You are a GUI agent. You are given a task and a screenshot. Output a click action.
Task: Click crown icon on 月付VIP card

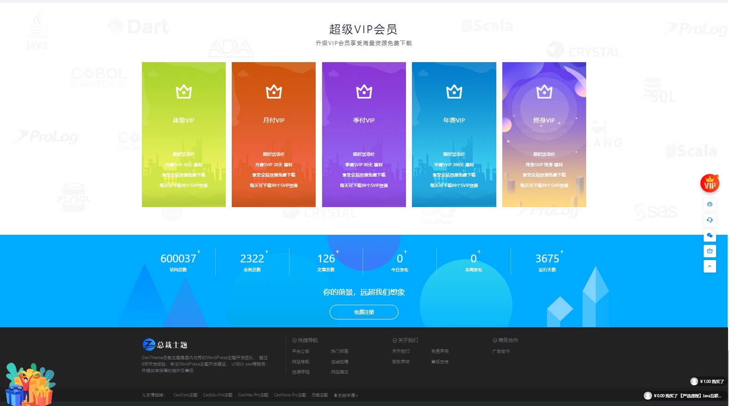[x=274, y=92]
